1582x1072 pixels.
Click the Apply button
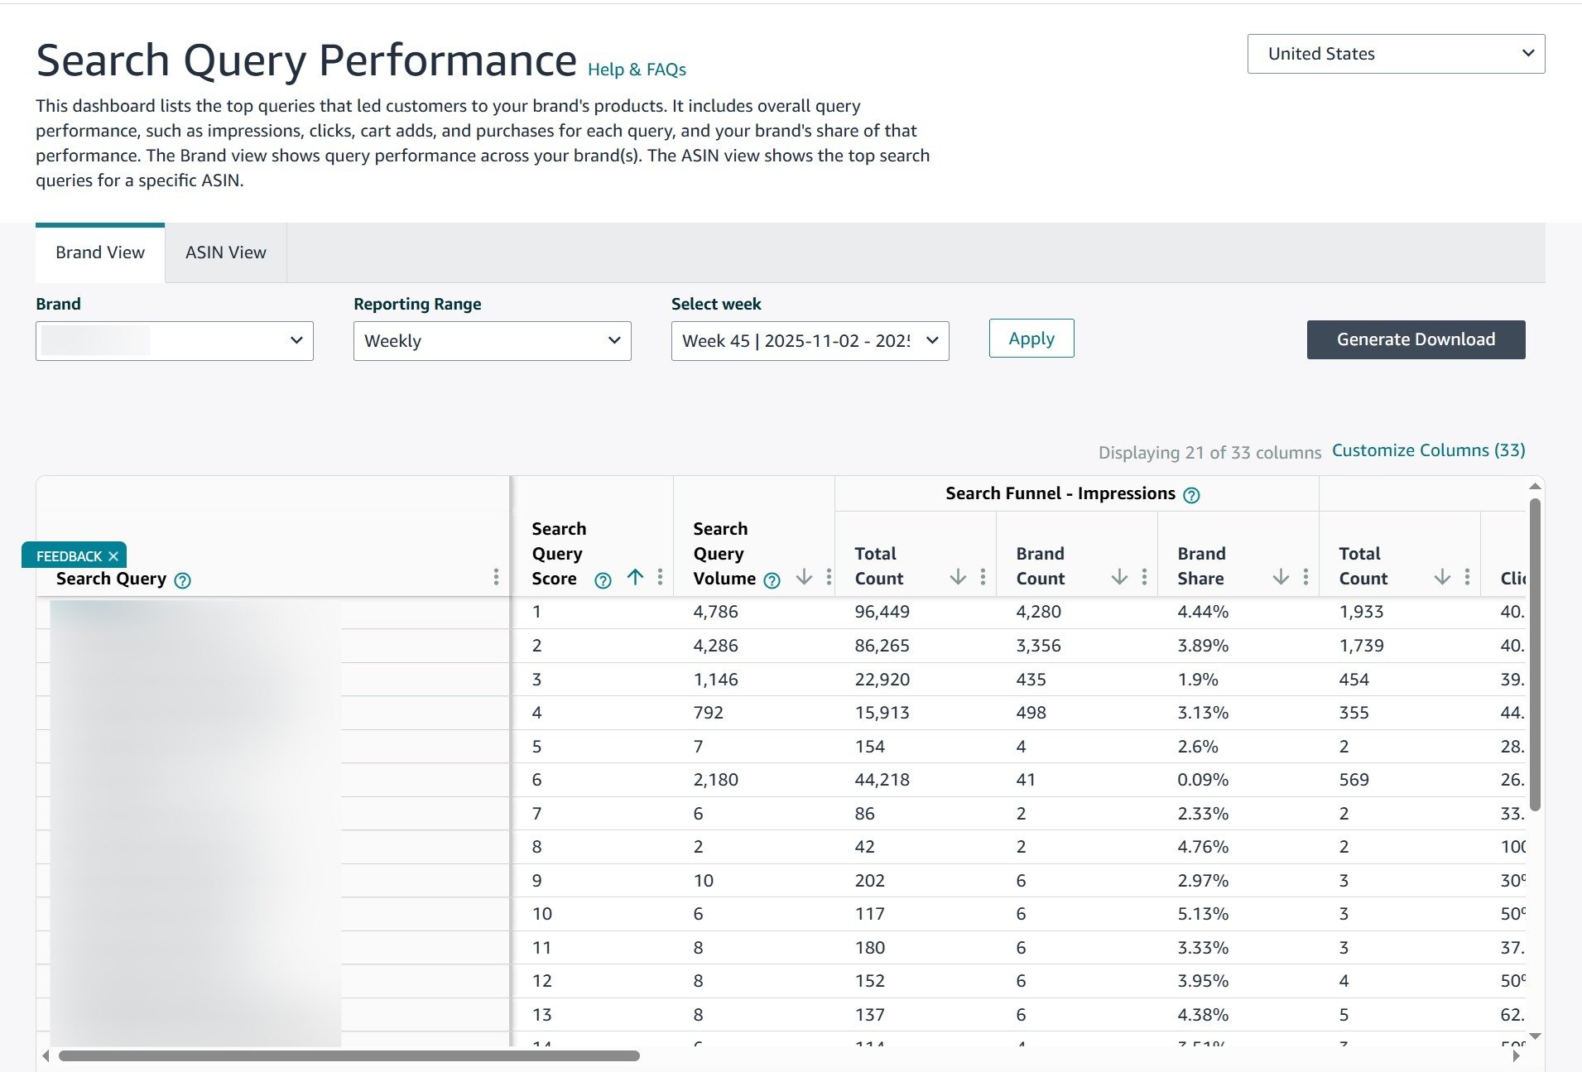[x=1031, y=339]
